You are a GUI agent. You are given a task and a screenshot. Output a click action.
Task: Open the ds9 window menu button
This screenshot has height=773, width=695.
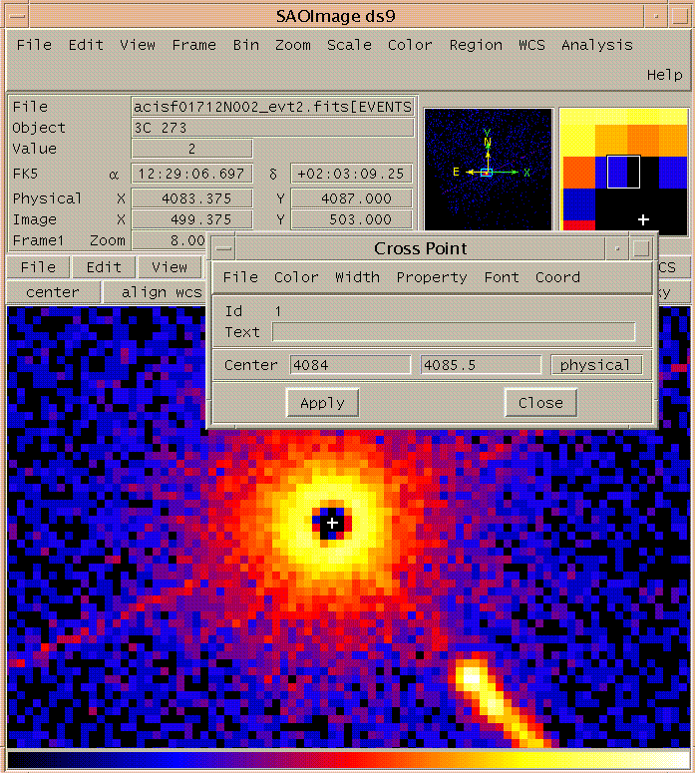click(x=17, y=16)
